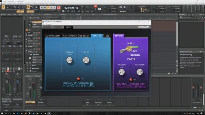This screenshot has height=115, width=205.
Task: Switch to the COMPRESSOR tab
Action: pyautogui.click(x=53, y=36)
